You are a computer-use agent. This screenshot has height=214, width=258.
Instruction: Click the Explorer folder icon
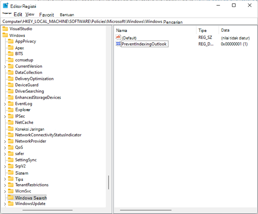(x=11, y=110)
